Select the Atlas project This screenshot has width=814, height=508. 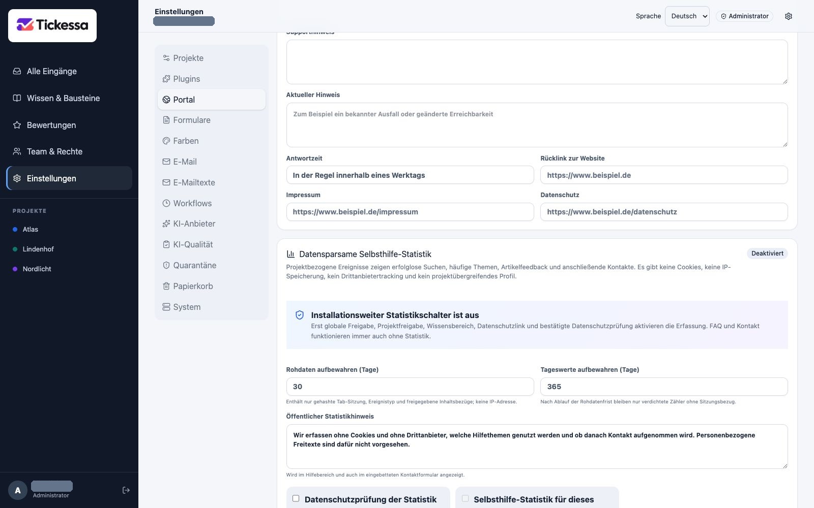(31, 229)
